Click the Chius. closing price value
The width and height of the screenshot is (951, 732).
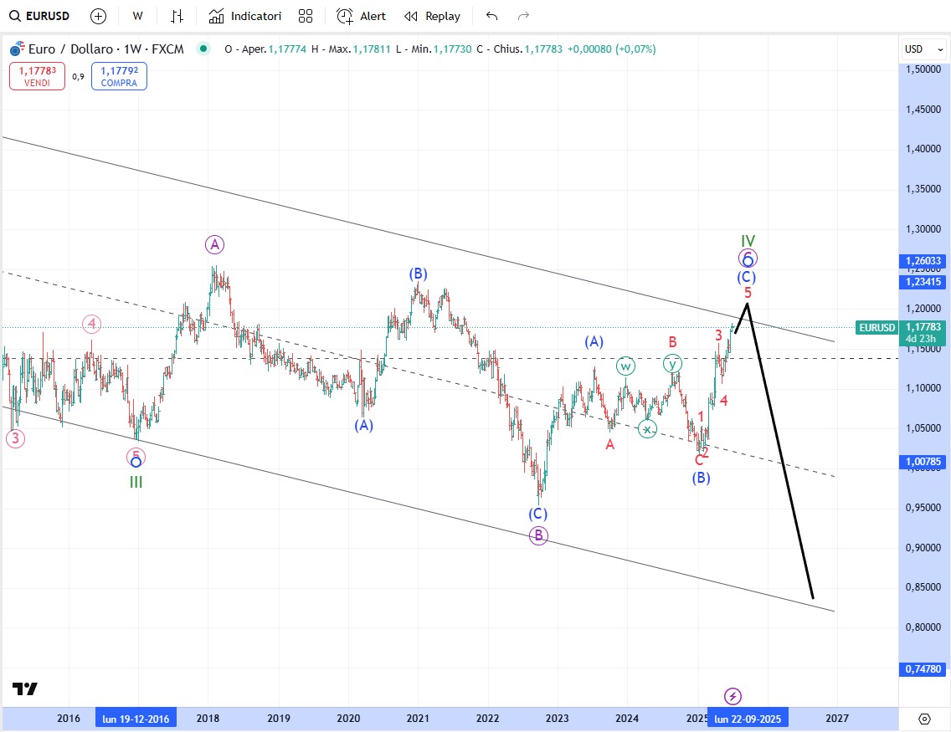point(543,49)
